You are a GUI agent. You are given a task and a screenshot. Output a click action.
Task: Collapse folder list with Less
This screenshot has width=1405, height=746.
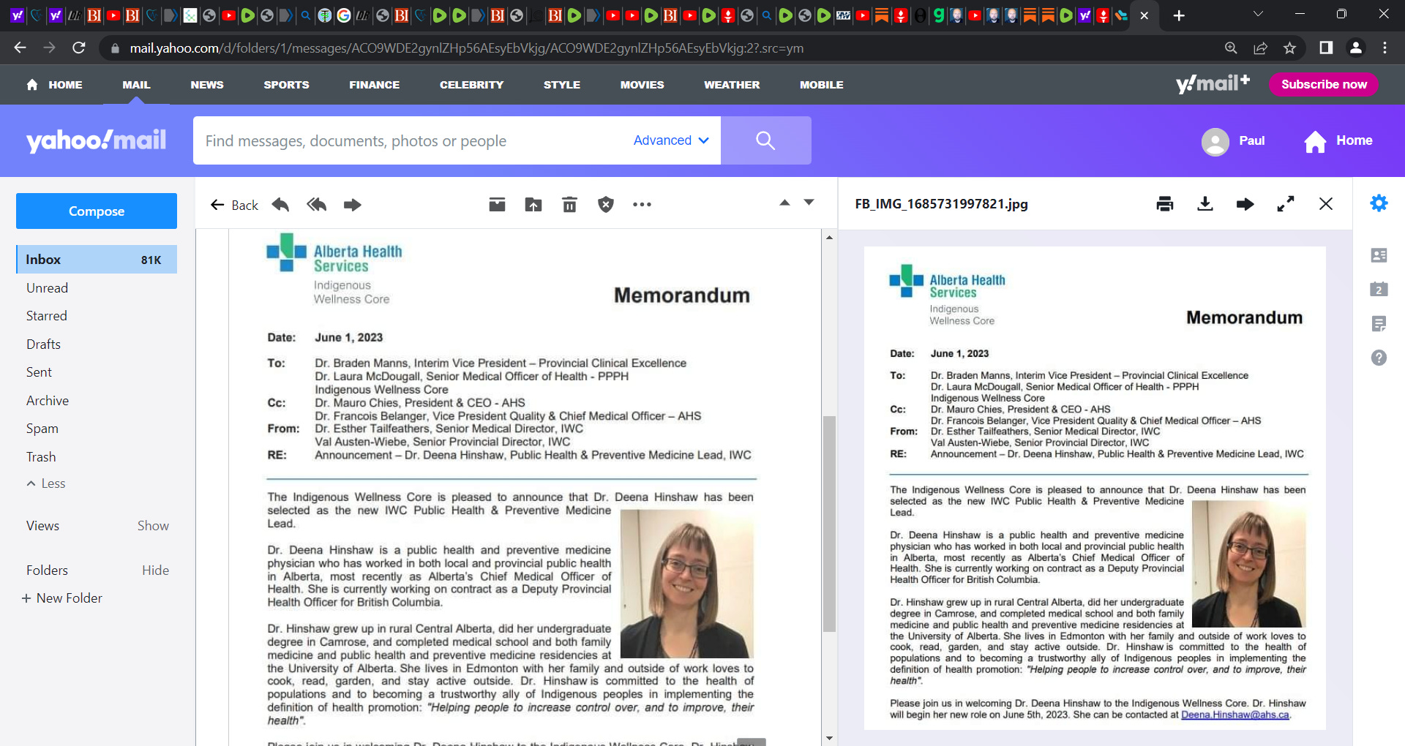click(x=46, y=483)
